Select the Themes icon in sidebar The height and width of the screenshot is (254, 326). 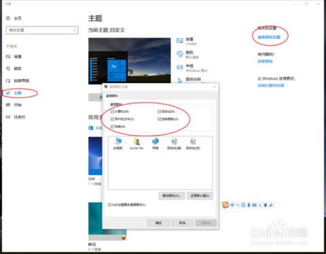tap(8, 93)
